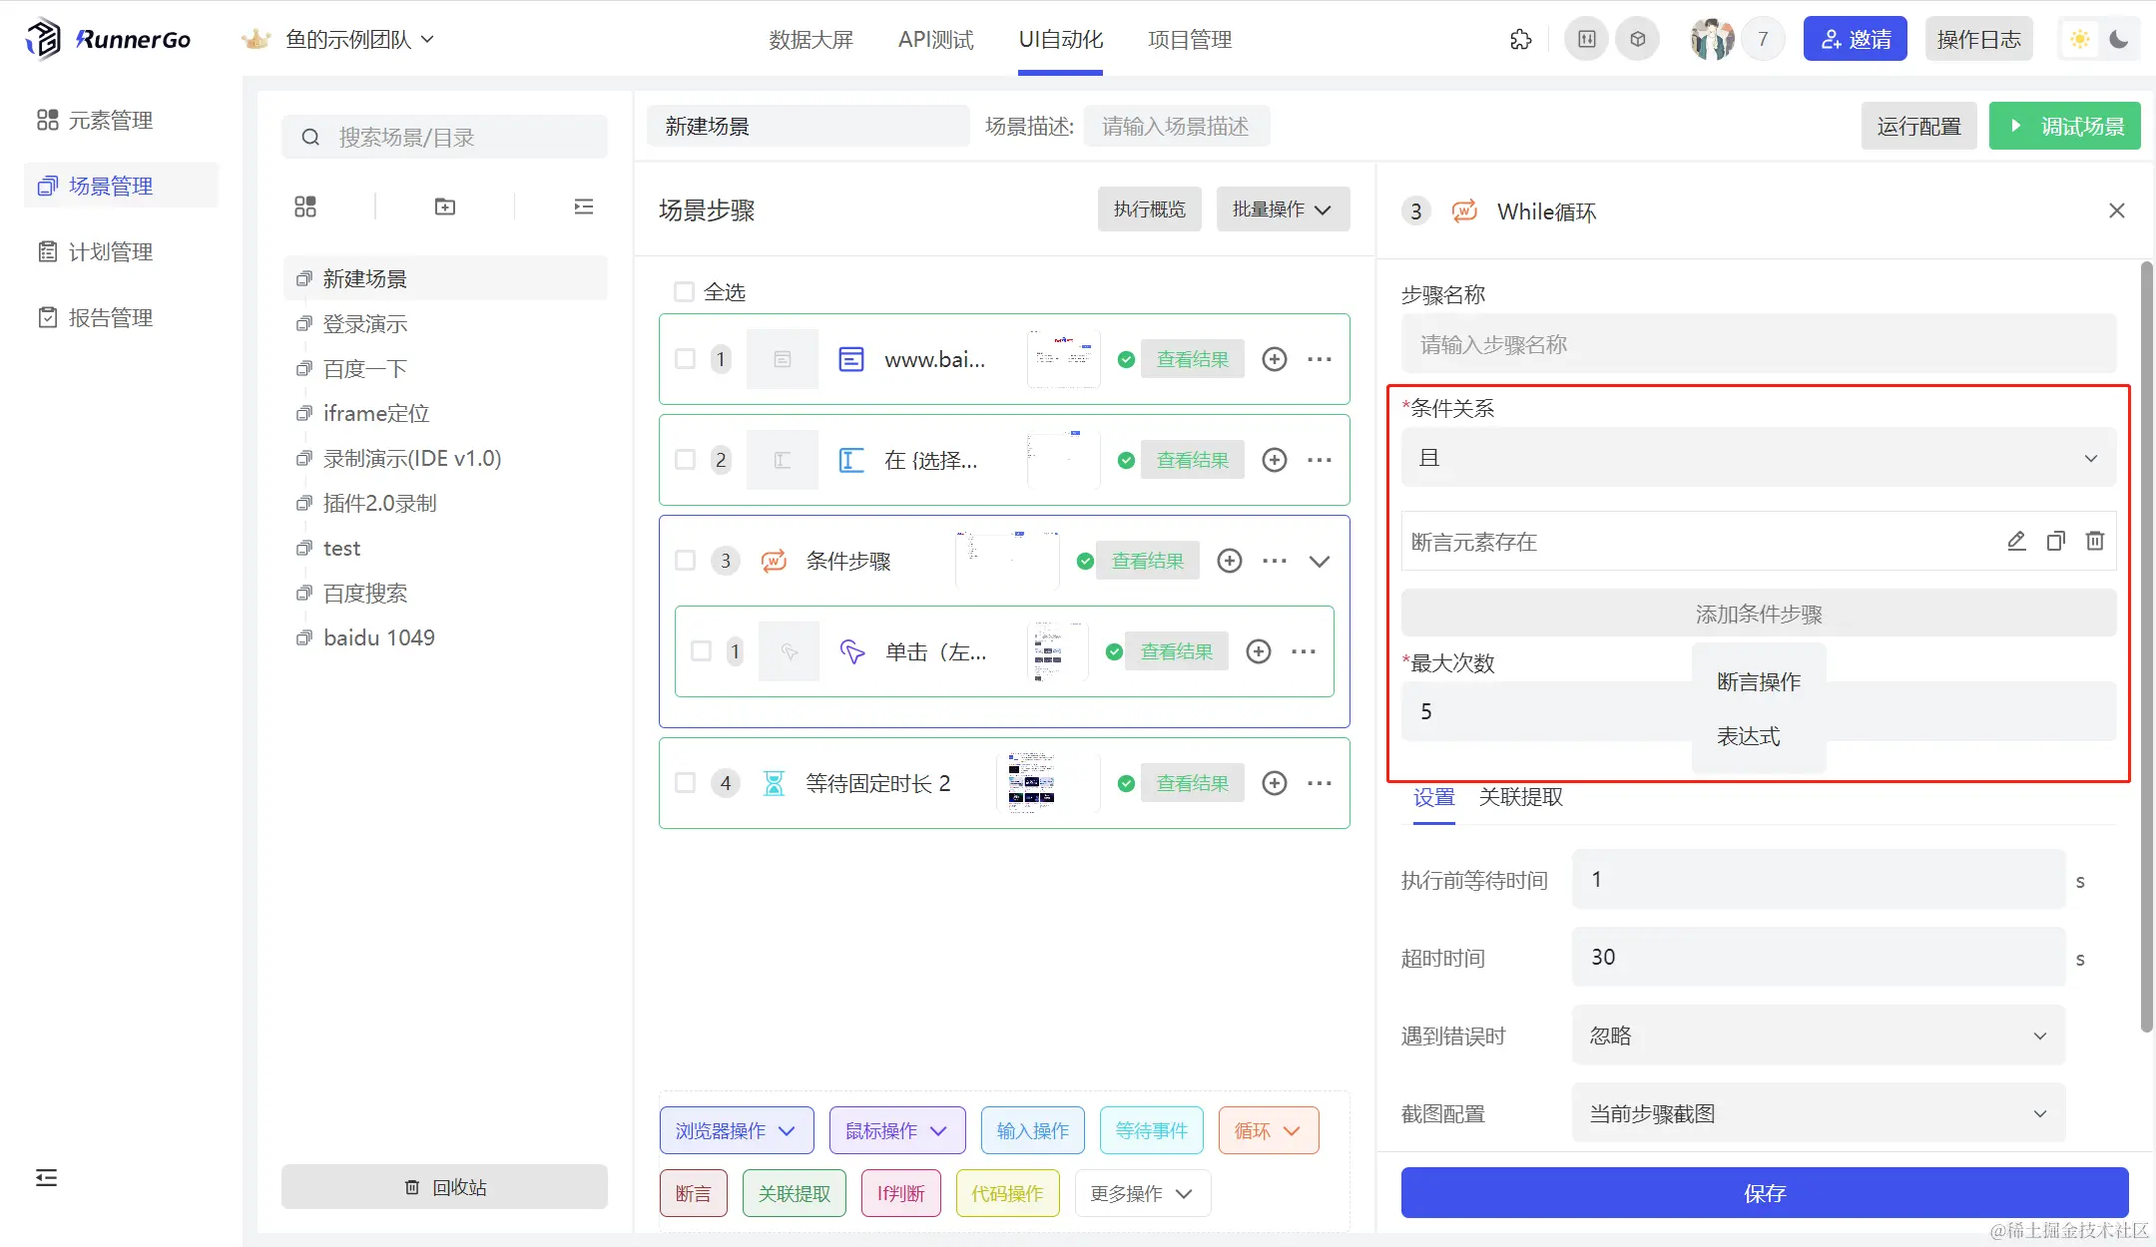Select checkbox of step 4 等待固定时长

(685, 783)
